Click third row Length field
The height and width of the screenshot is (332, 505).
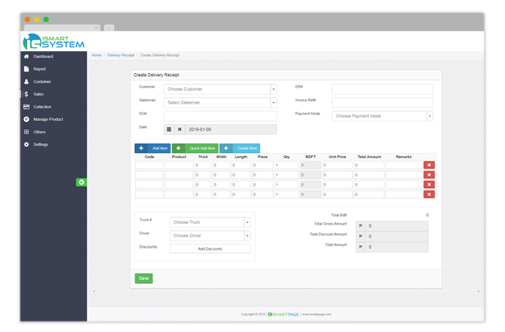[x=241, y=185]
